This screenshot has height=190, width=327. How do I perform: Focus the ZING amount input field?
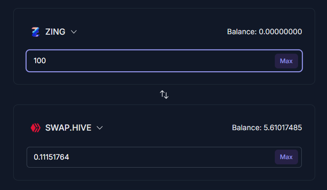pyautogui.click(x=164, y=61)
